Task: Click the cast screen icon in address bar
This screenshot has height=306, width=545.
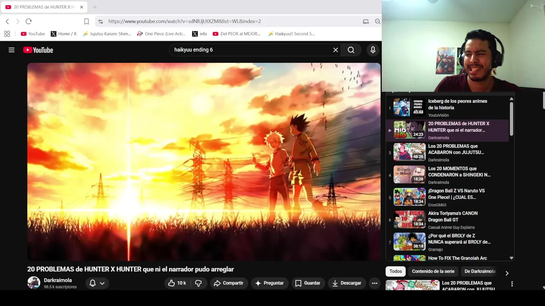Action: point(366,21)
